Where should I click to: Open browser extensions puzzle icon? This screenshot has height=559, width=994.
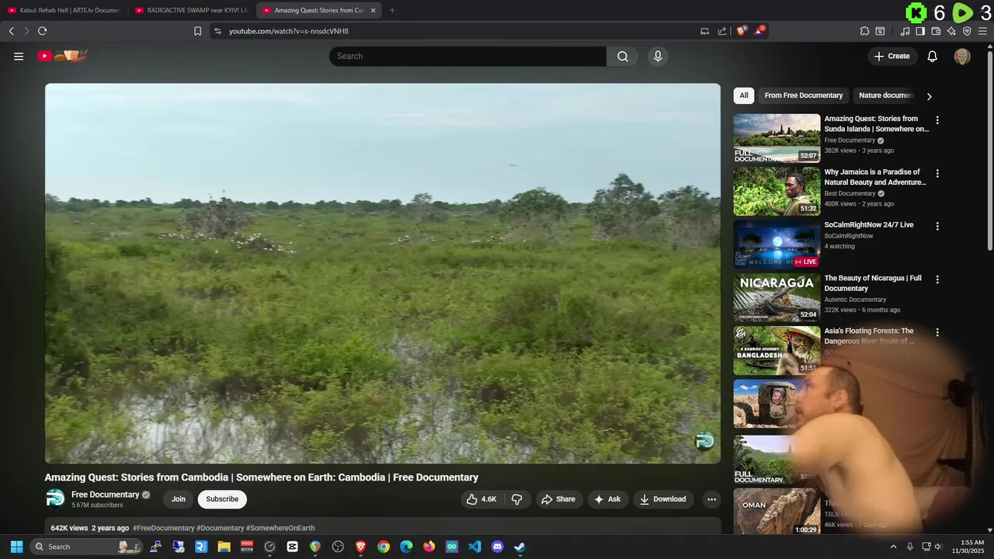click(864, 31)
